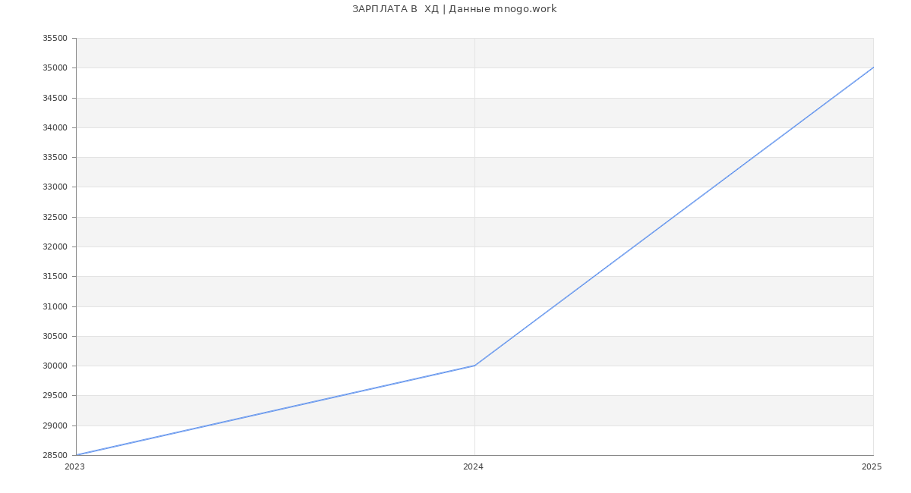Image resolution: width=911 pixels, height=493 pixels.
Task: Select the 2023 x-axis label
Action: (x=74, y=467)
